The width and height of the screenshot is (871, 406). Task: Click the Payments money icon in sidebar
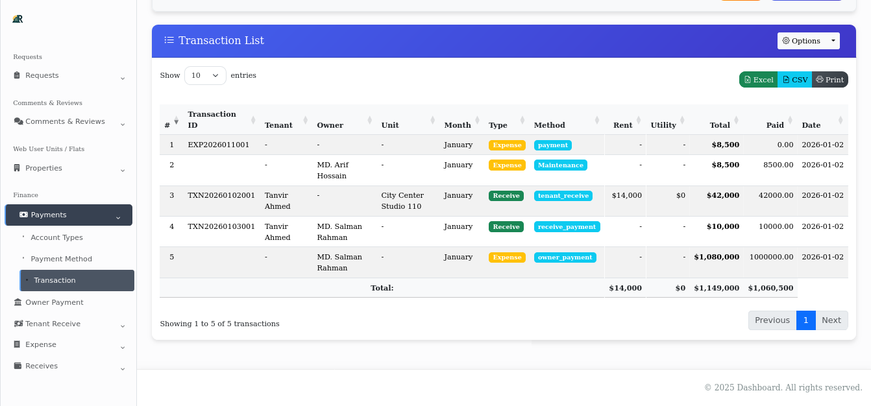coord(23,214)
